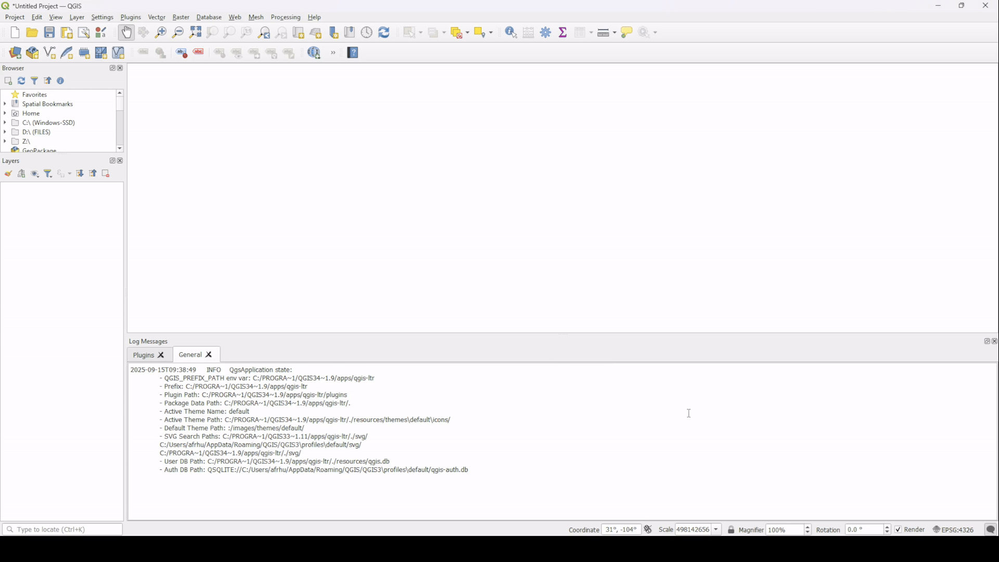Close the Layers panel
Viewport: 999px width, 562px height.
(121, 161)
